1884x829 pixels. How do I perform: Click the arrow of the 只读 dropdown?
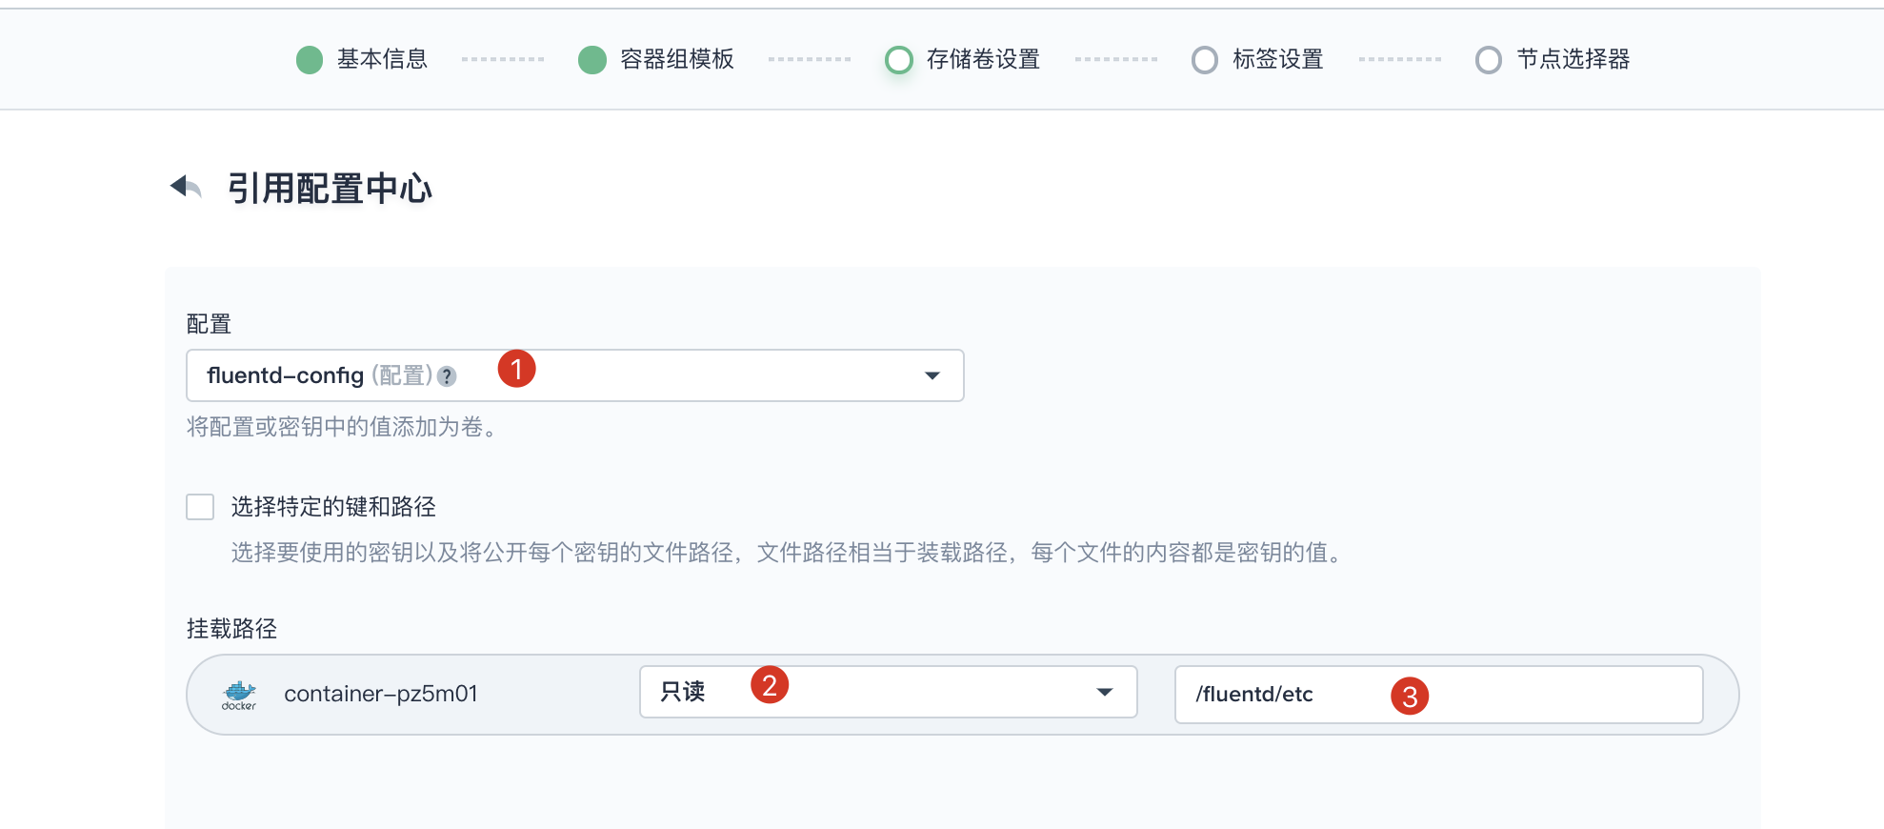tap(1105, 692)
